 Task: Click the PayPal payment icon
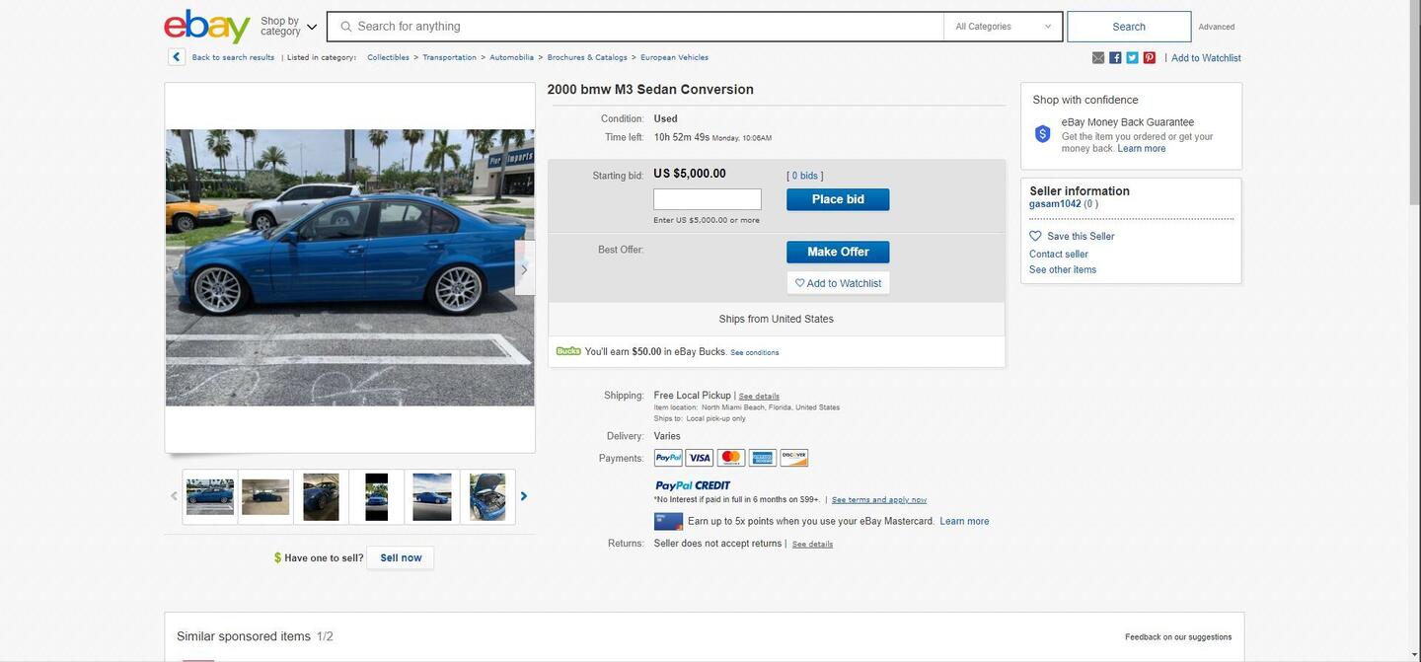pos(668,458)
